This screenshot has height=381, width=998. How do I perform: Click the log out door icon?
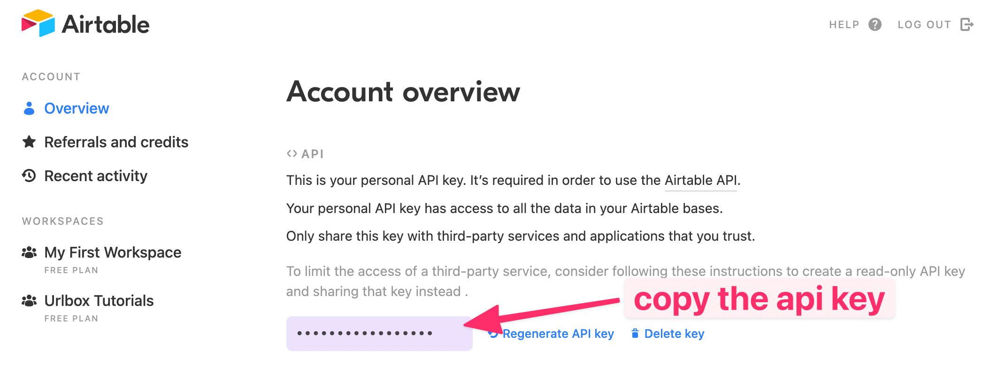(x=967, y=24)
